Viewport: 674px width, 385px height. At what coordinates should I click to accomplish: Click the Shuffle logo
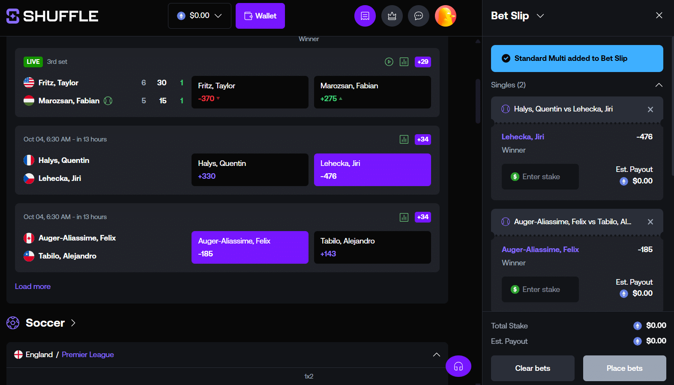coord(52,16)
